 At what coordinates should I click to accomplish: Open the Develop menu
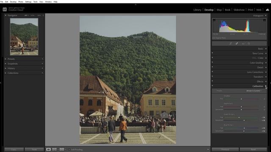point(13,2)
